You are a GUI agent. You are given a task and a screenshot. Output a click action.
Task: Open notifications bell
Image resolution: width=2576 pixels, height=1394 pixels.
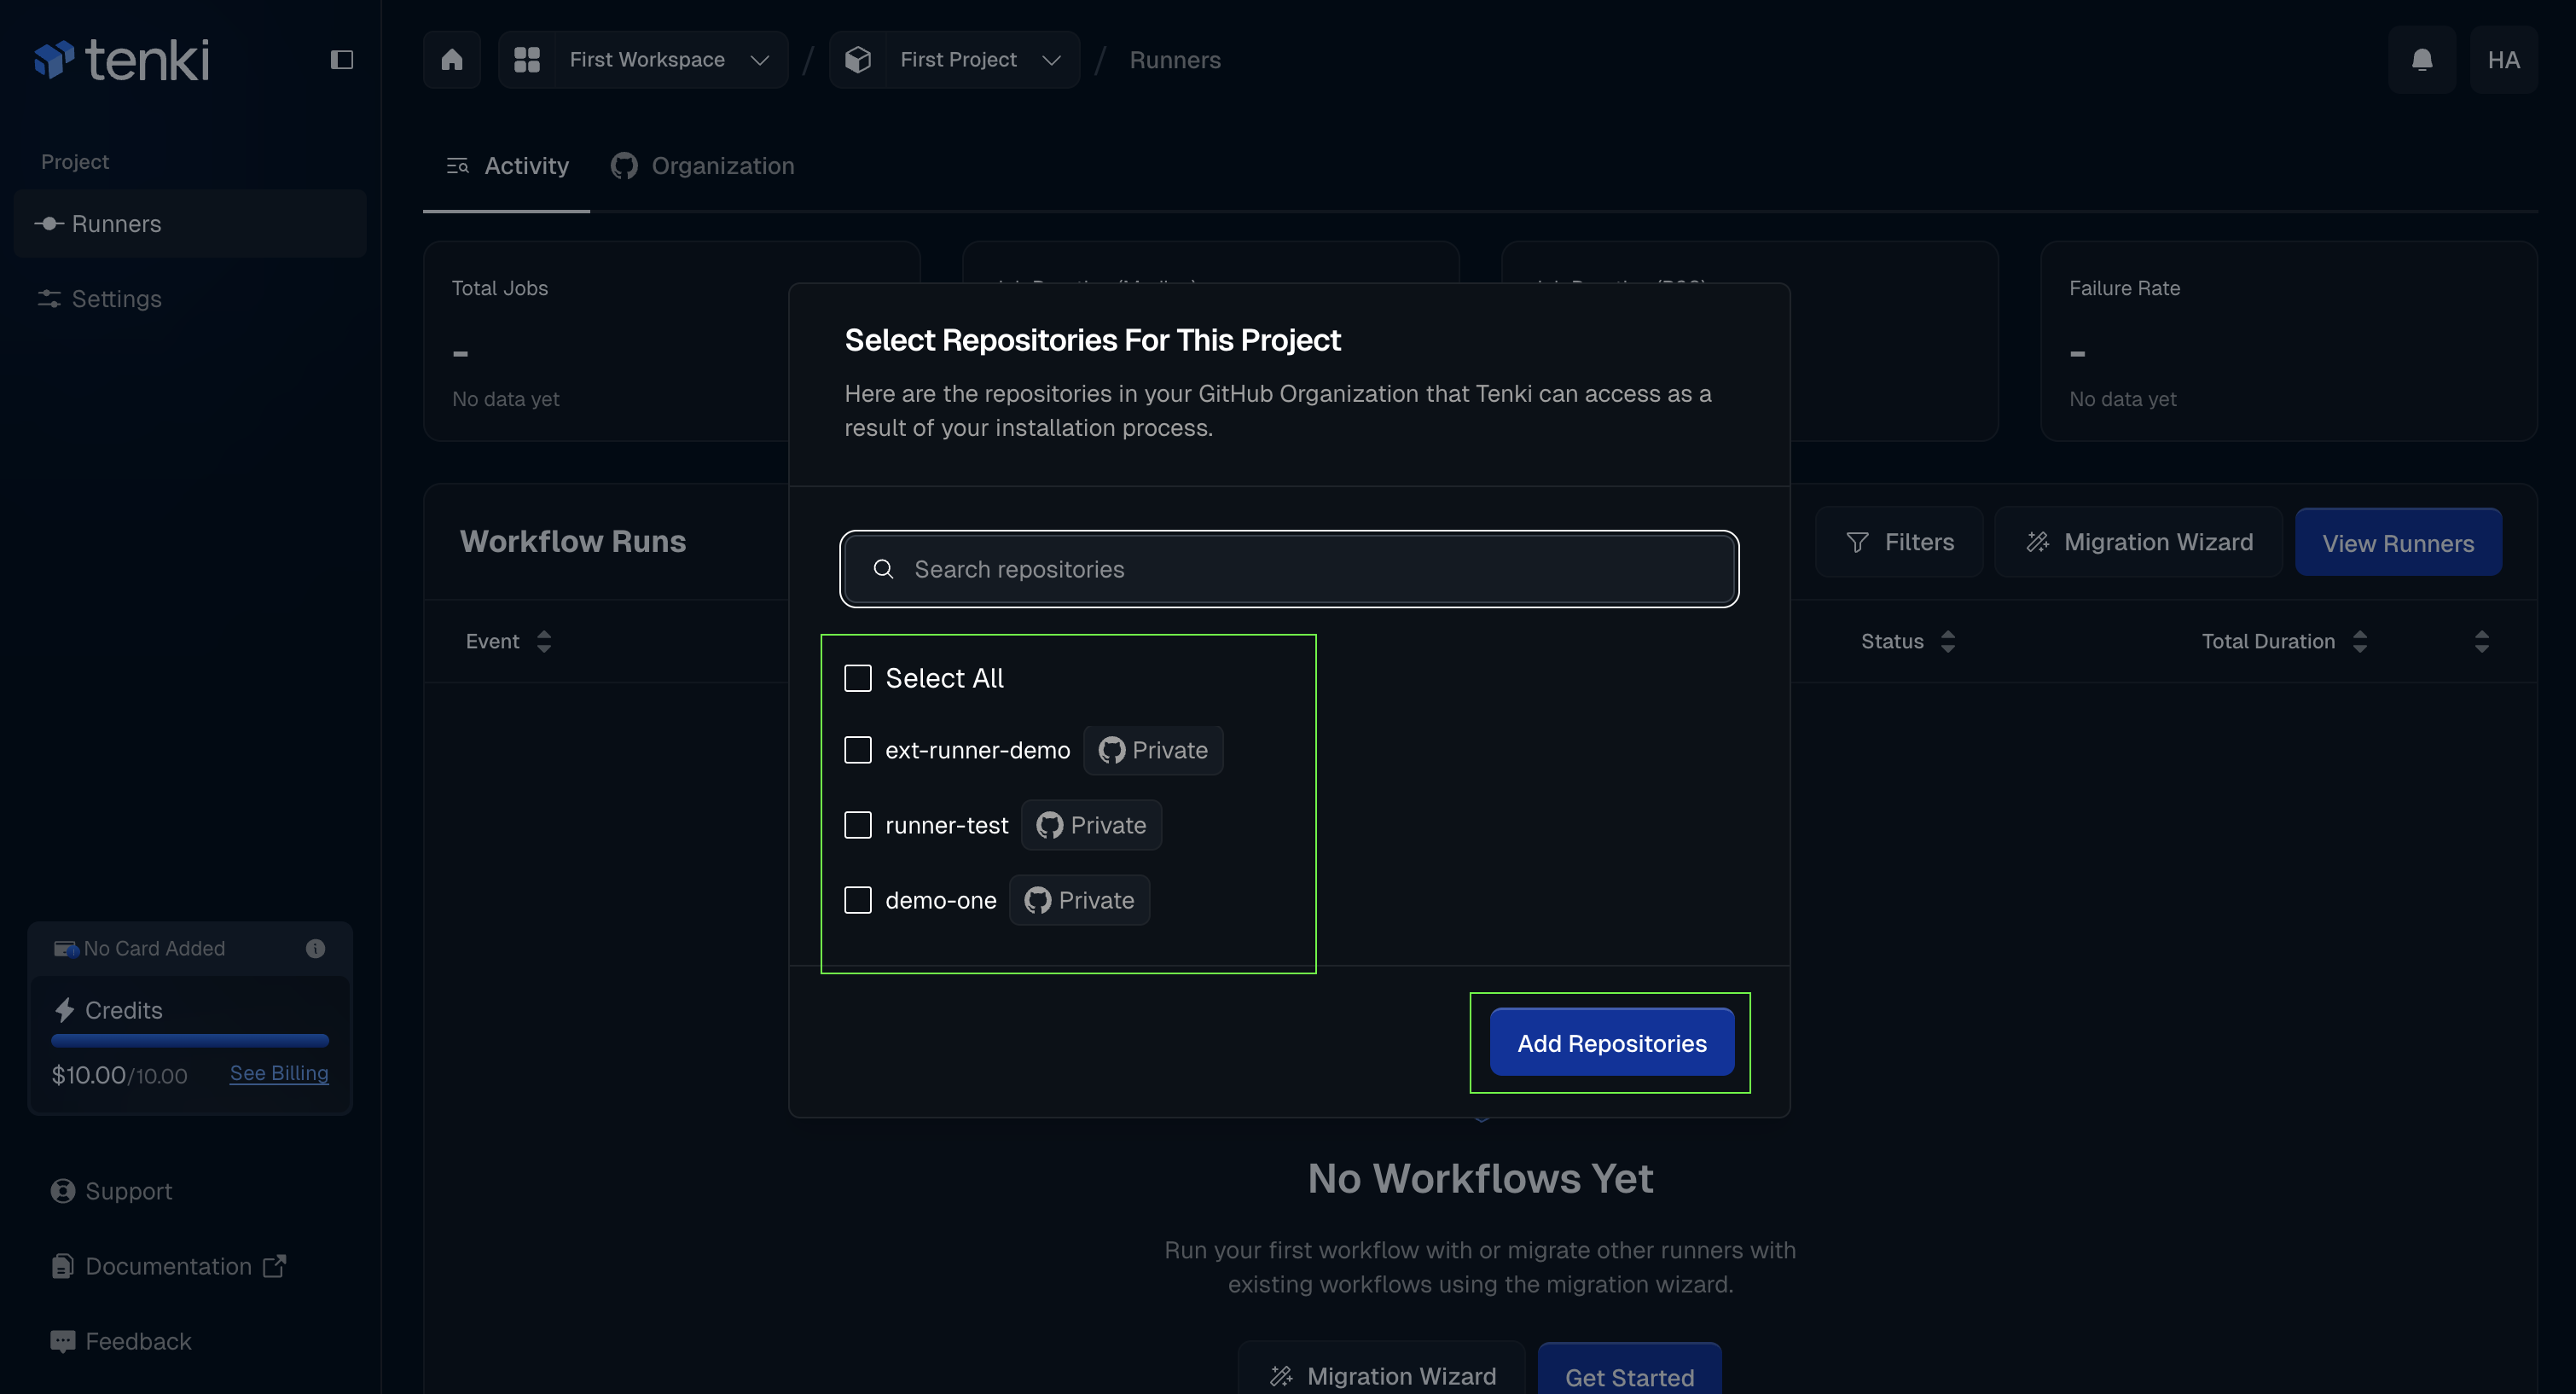pos(2422,60)
